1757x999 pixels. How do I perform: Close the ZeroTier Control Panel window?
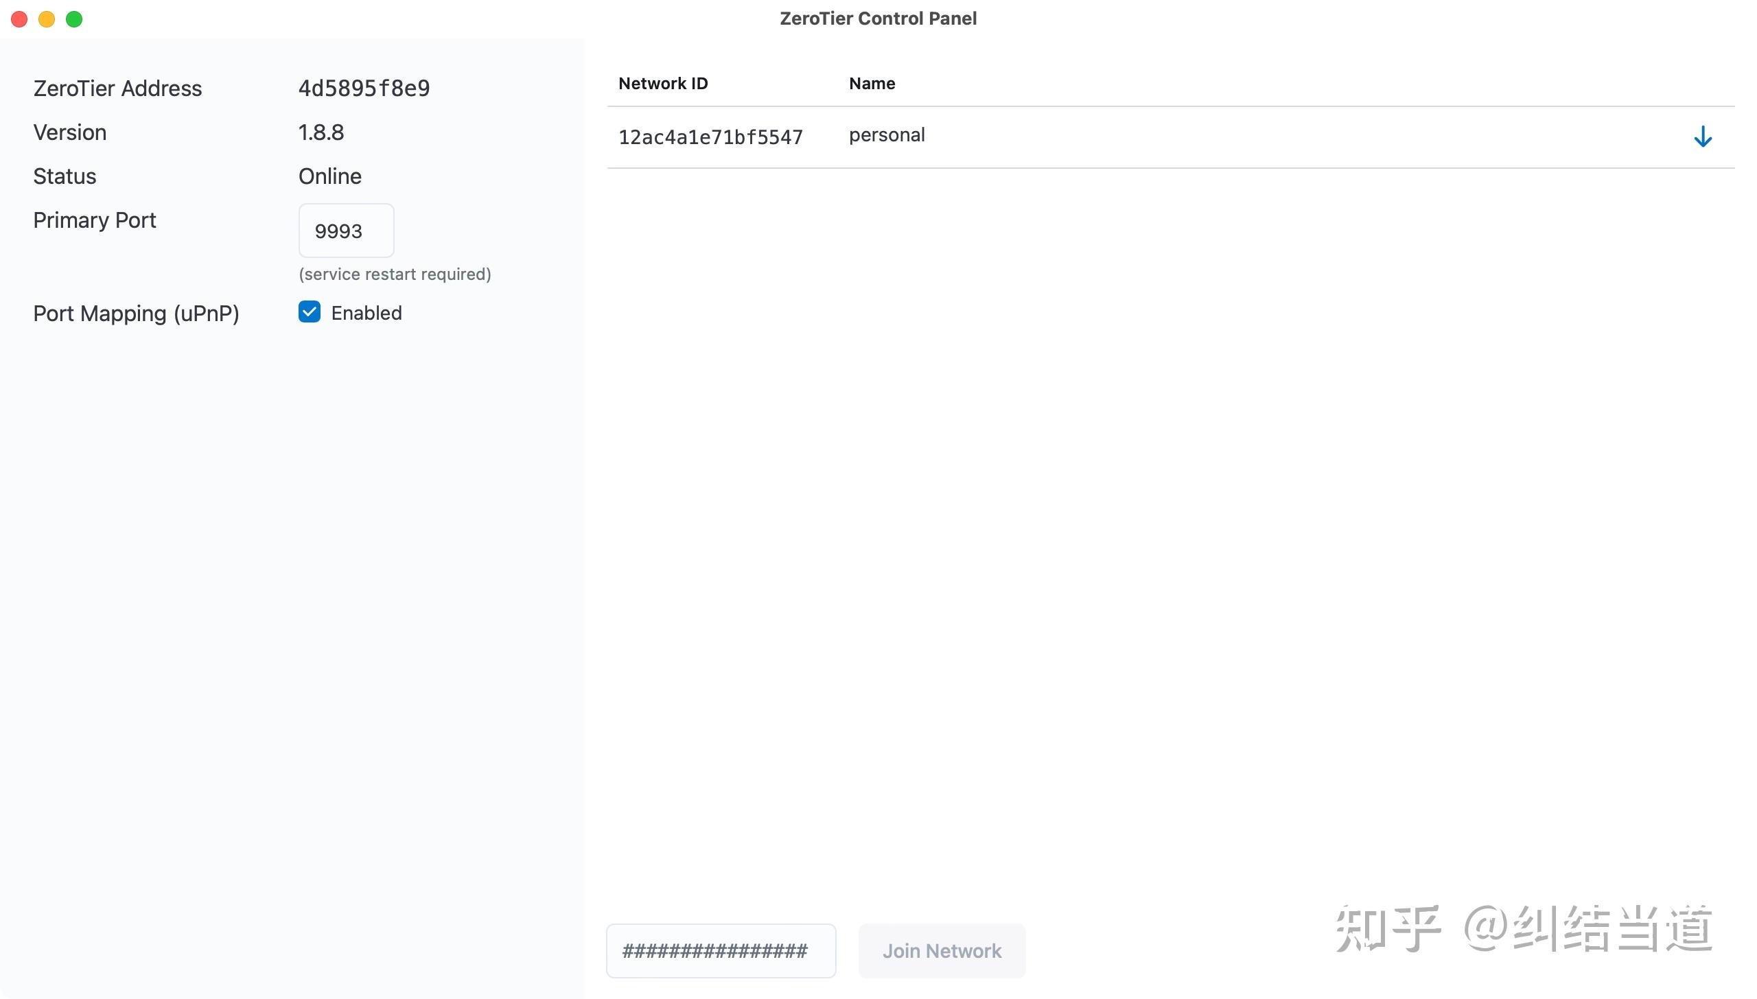(19, 19)
